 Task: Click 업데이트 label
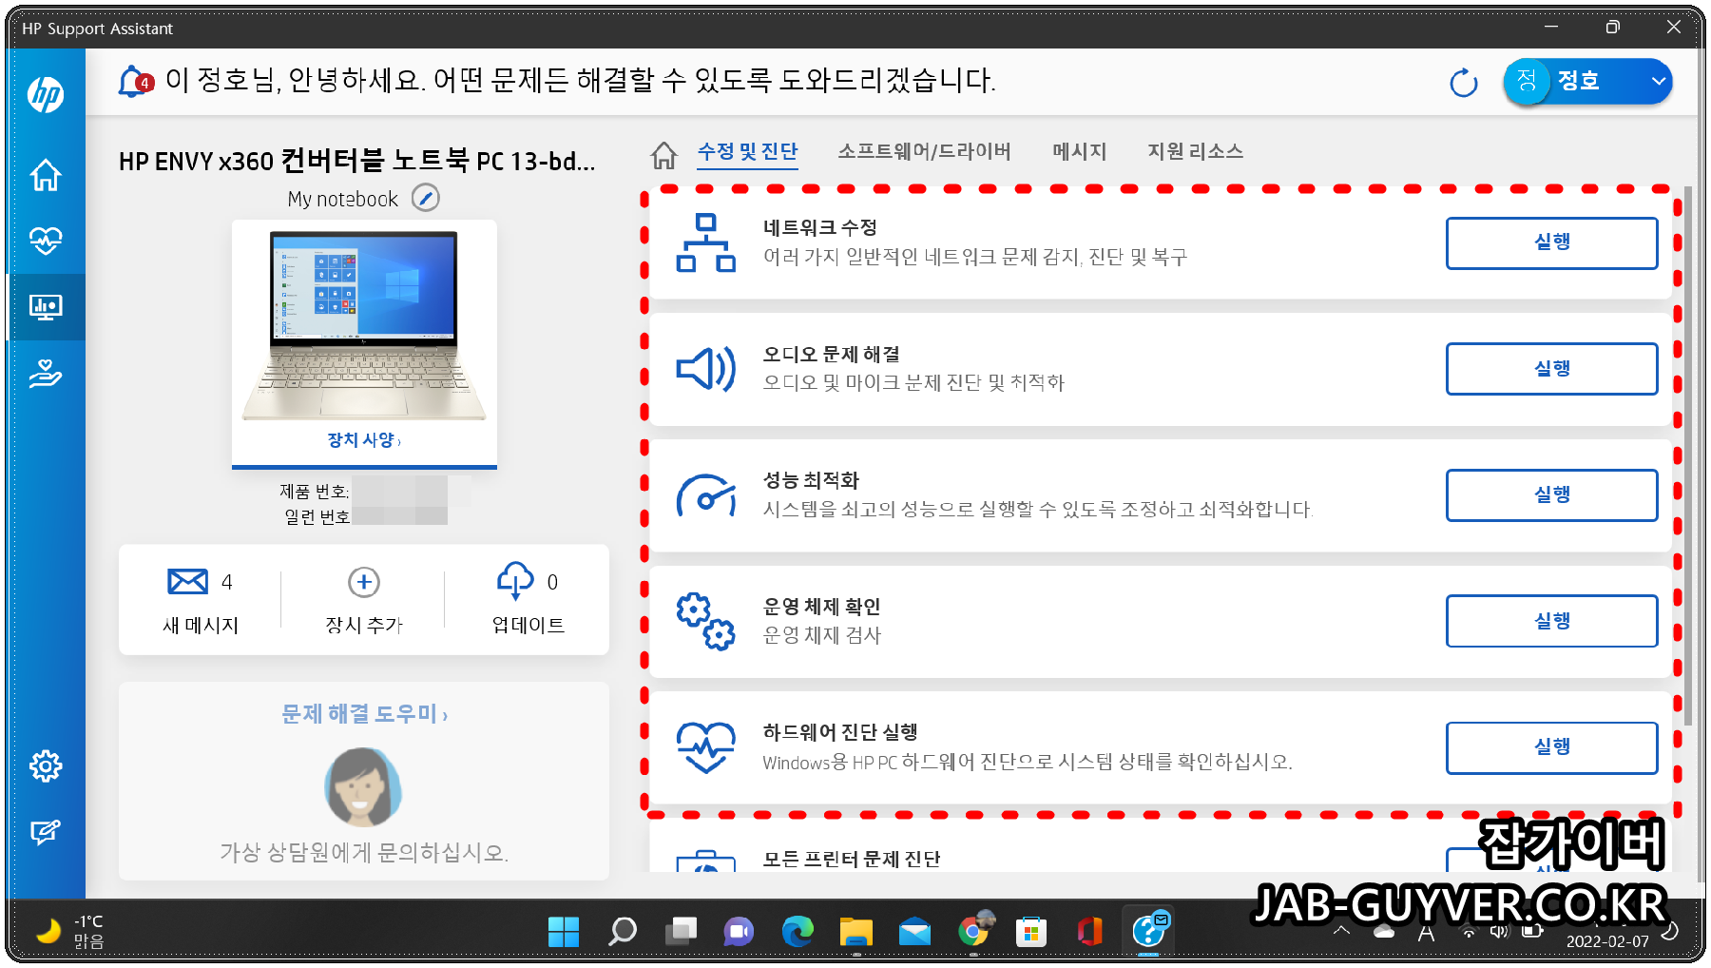(x=528, y=625)
